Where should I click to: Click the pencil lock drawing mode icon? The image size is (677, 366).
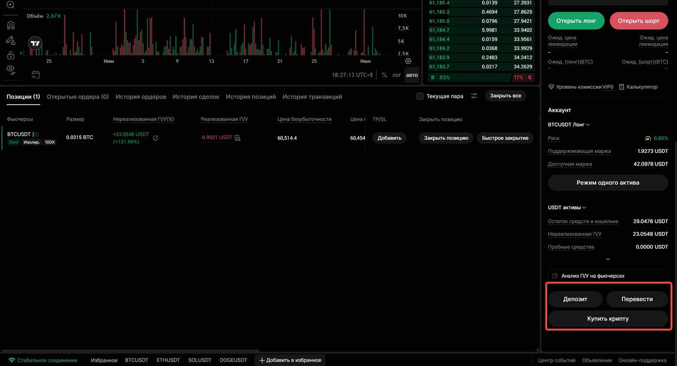coord(11,40)
